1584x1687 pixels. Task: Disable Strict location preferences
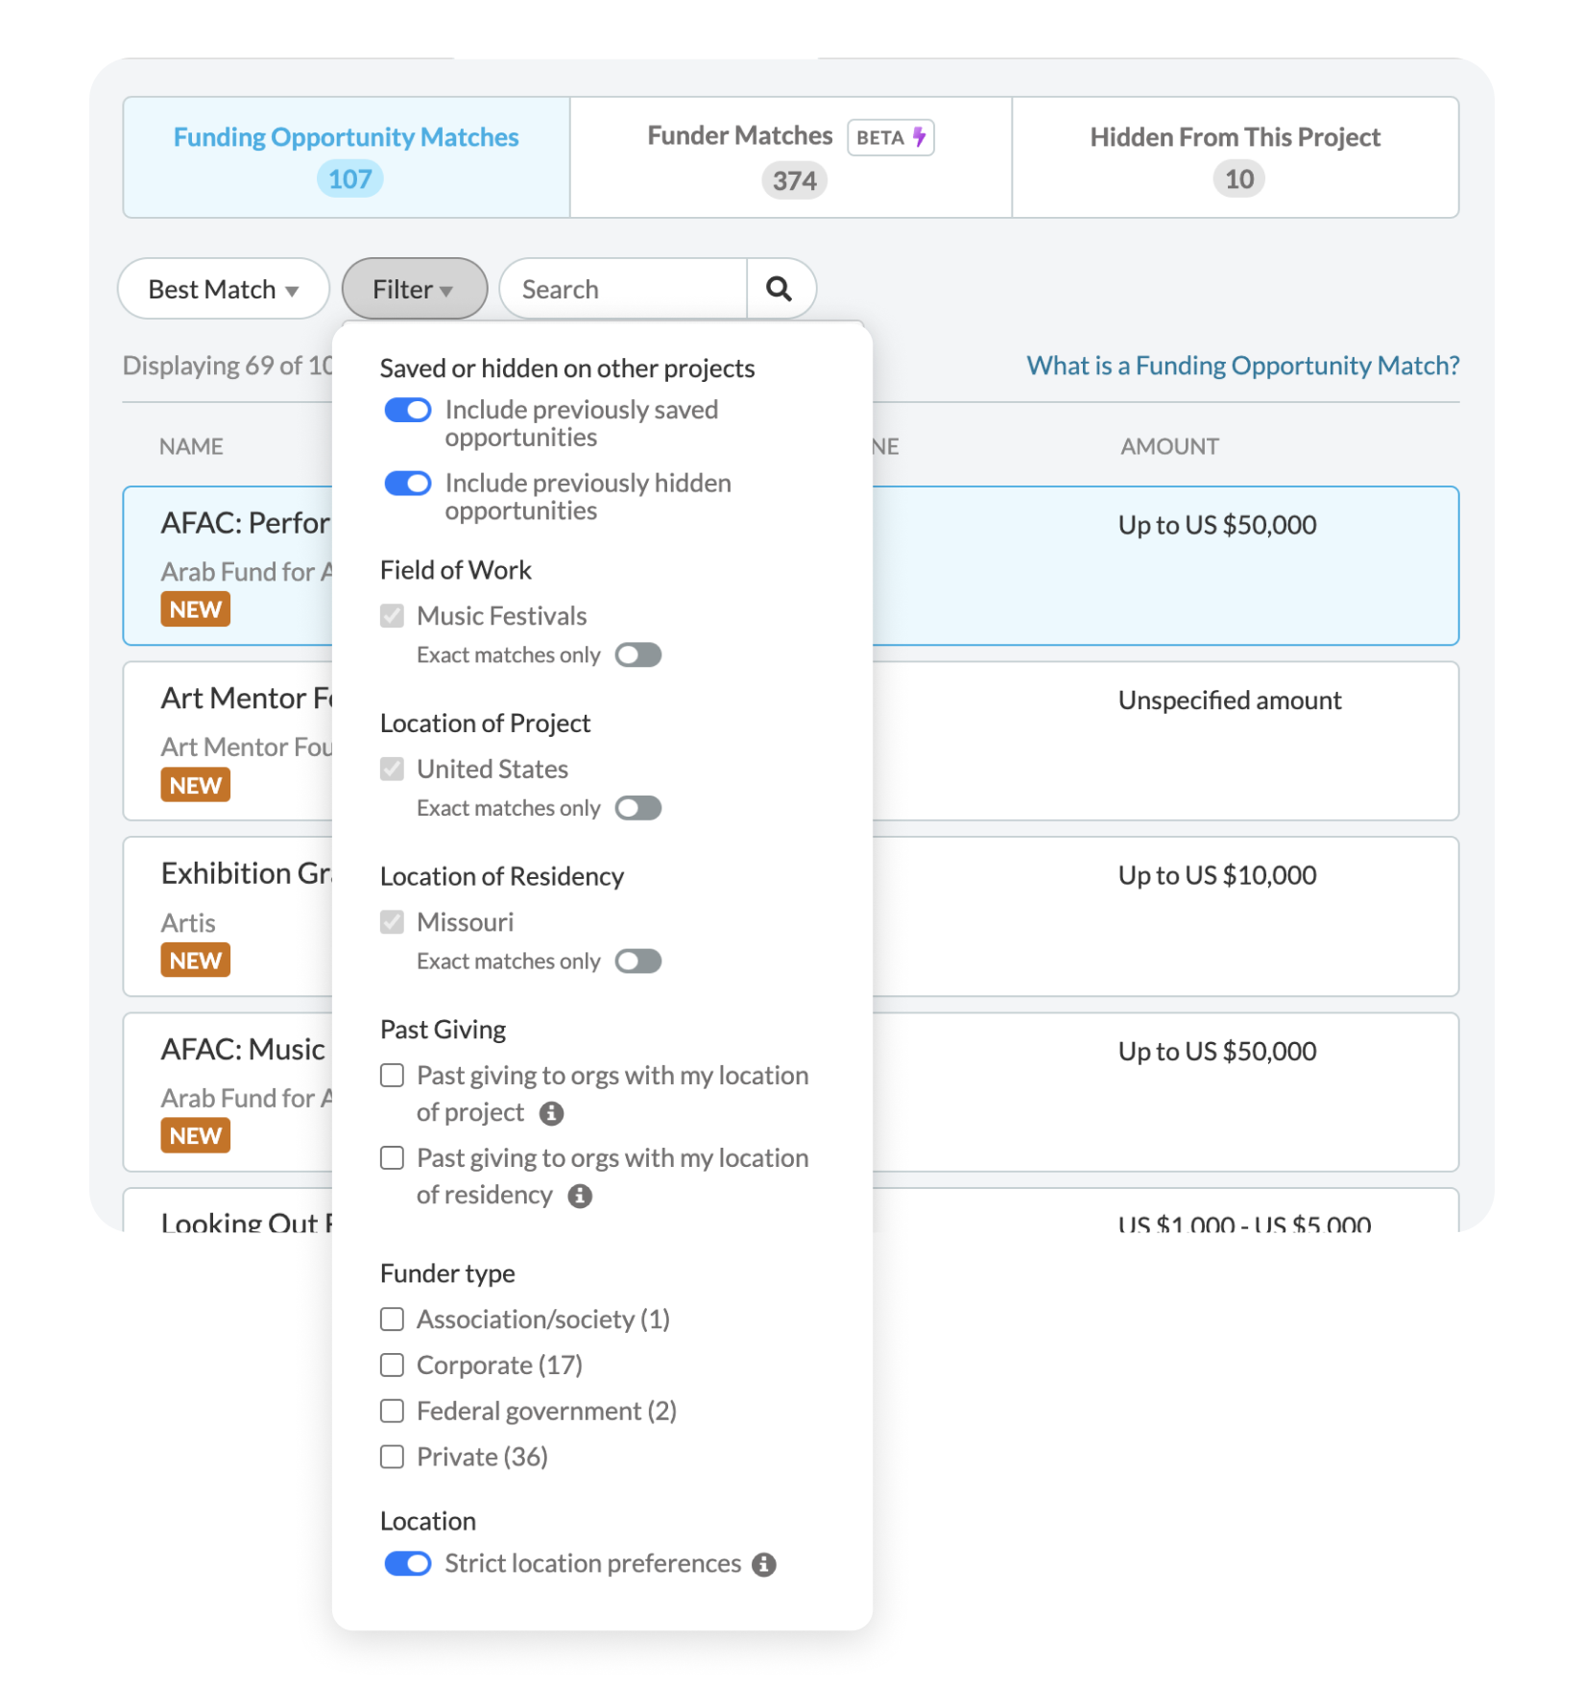coord(407,1563)
